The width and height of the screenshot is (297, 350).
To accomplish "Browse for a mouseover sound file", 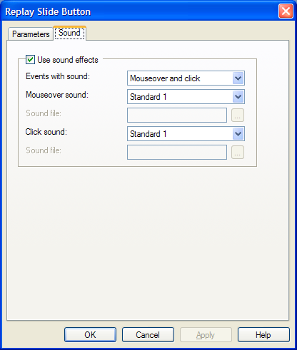I will point(238,115).
